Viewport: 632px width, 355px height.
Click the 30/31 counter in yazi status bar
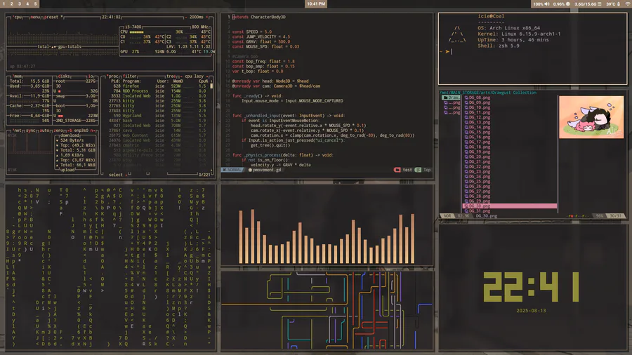[615, 216]
